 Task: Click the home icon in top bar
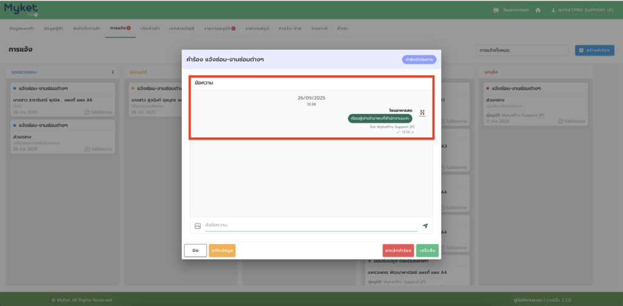[x=538, y=10]
